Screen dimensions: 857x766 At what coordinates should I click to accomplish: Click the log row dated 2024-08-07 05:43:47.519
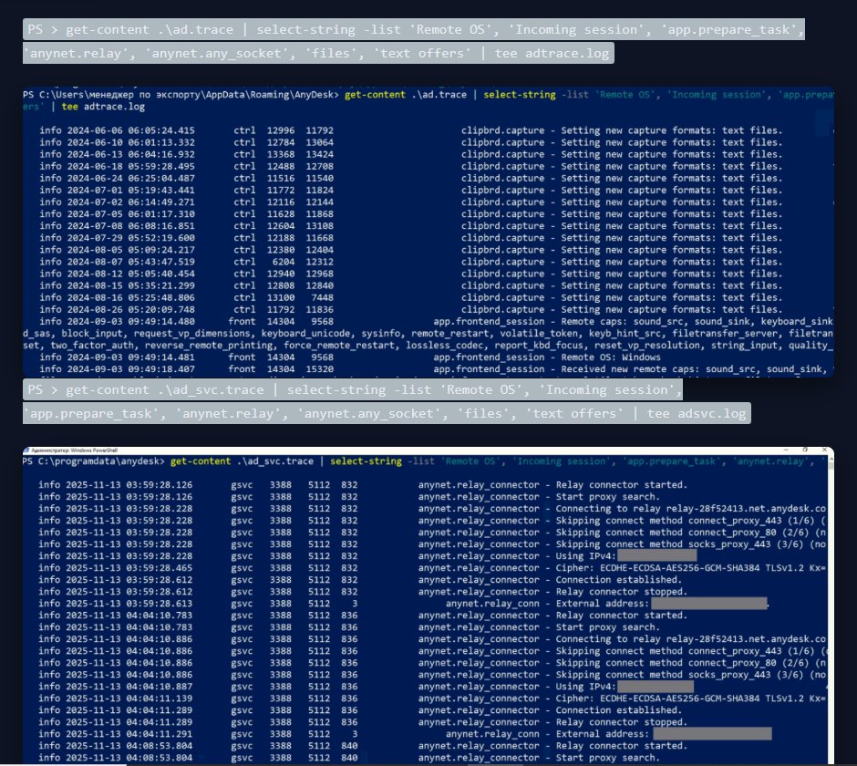click(411, 262)
